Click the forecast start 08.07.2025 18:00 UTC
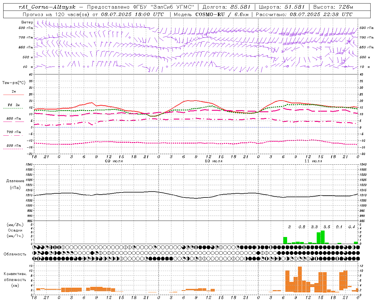 click(x=132, y=14)
